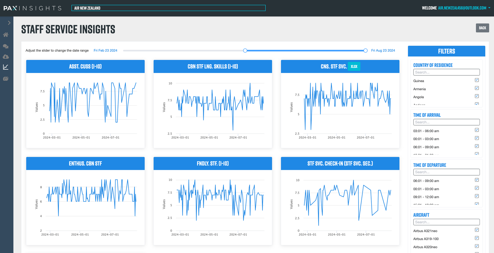Uncheck the 03:01 - 06:00 am arrival checkbox

click(477, 130)
